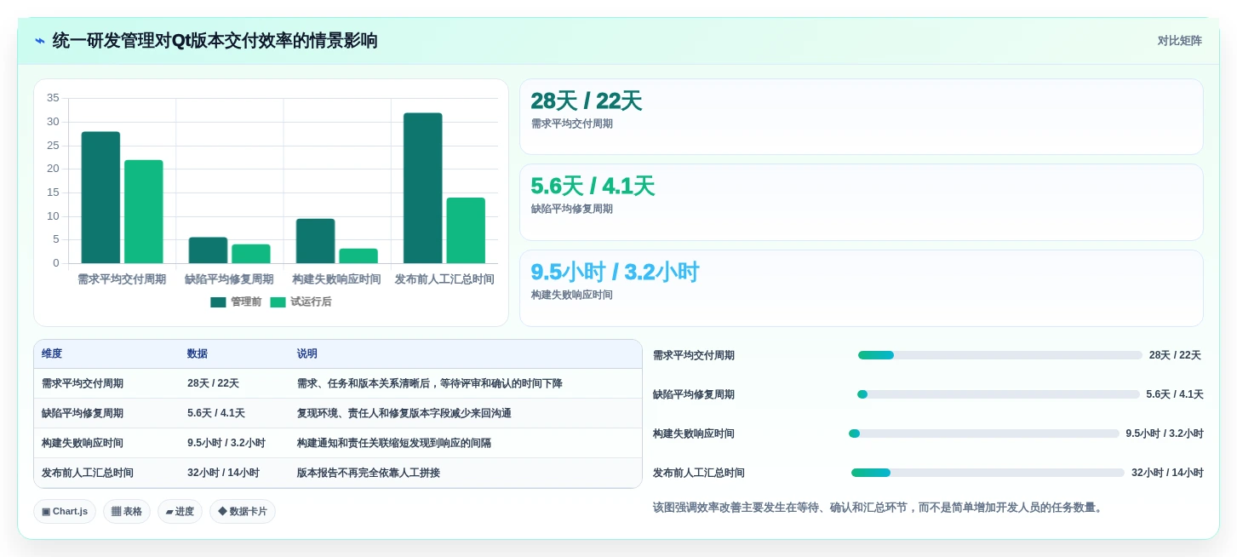Click the 管理前 bar for 缺陷平均修复周期
The height and width of the screenshot is (557, 1237).
coord(208,250)
